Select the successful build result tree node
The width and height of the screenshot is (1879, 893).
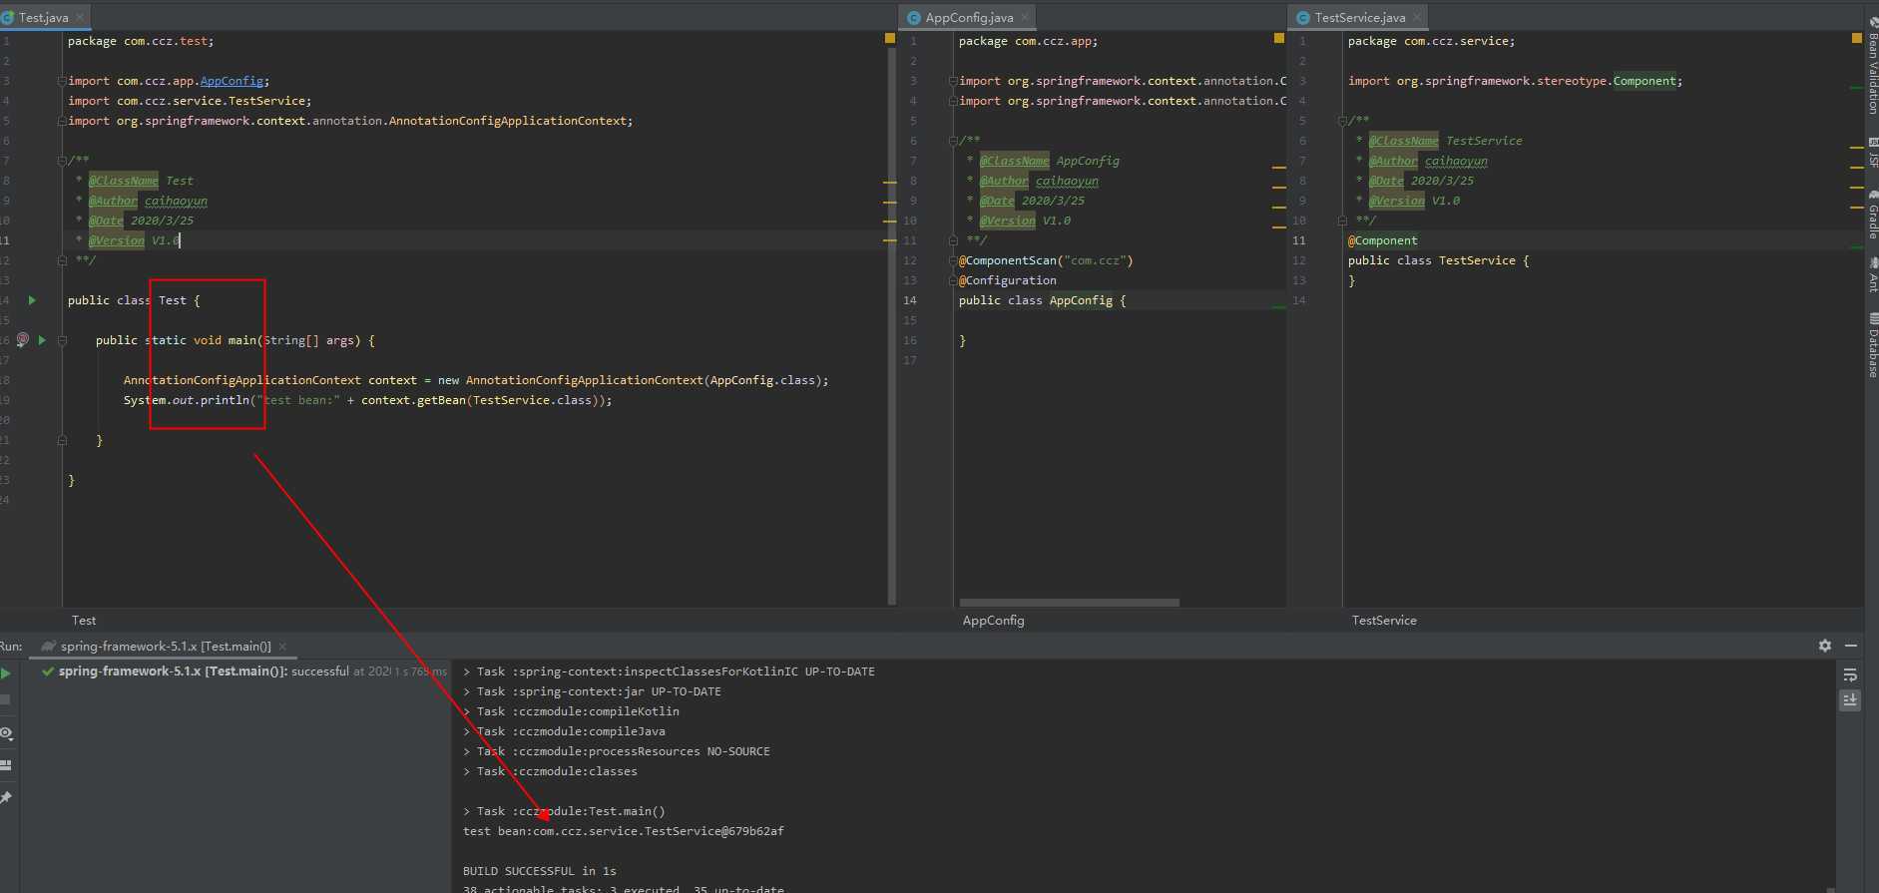[244, 671]
